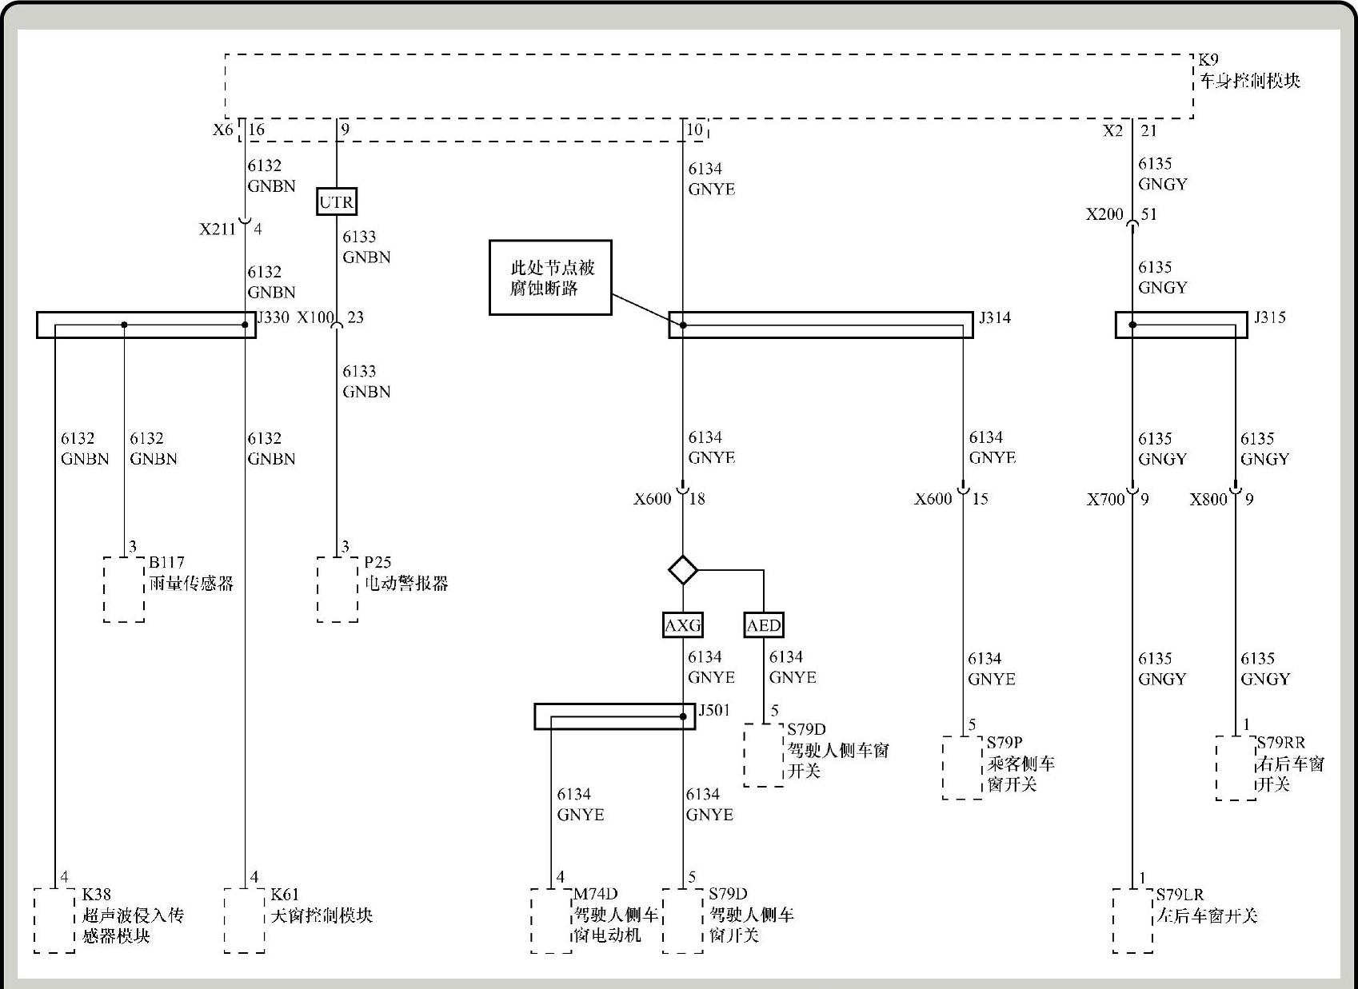The width and height of the screenshot is (1358, 989).
Task: Click the 6135 GNGY label above X800
Action: tap(1264, 449)
